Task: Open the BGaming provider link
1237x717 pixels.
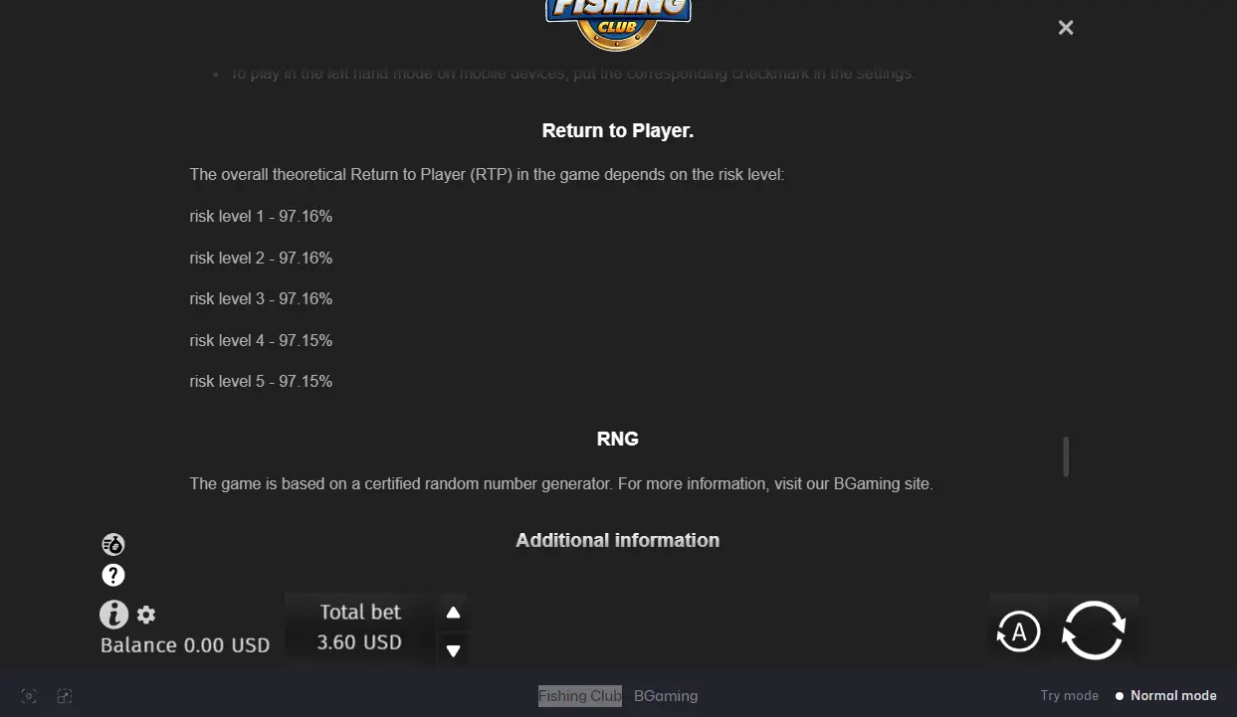Action: pyautogui.click(x=666, y=696)
